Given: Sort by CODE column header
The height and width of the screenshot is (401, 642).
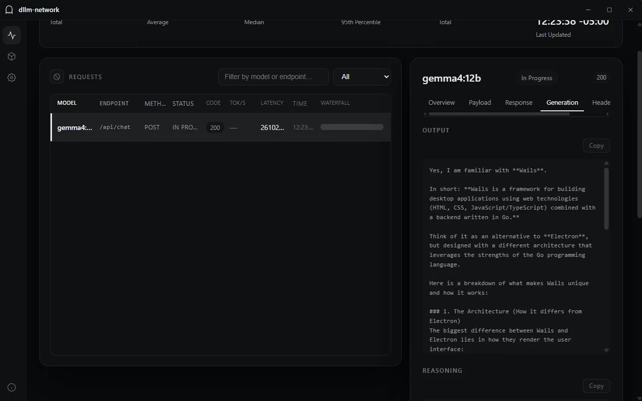Looking at the screenshot, I should pos(213,103).
